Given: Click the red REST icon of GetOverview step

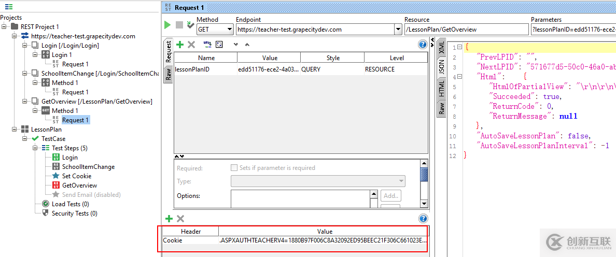Looking at the screenshot, I should pos(56,185).
